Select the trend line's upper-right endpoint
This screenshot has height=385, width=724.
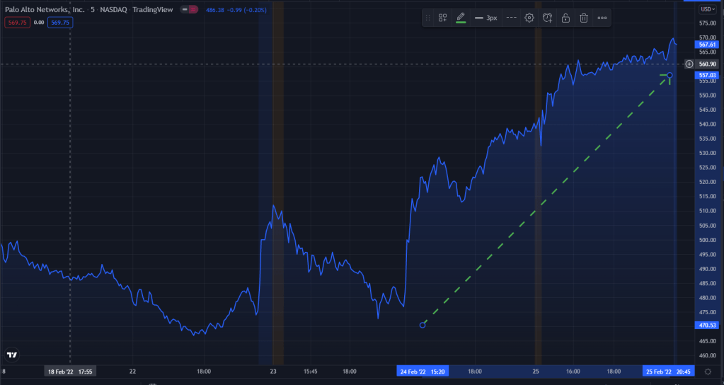click(x=670, y=75)
